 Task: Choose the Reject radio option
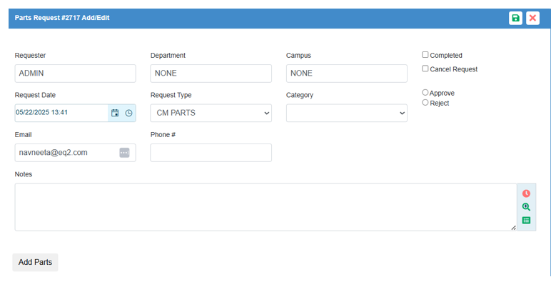[x=425, y=103]
